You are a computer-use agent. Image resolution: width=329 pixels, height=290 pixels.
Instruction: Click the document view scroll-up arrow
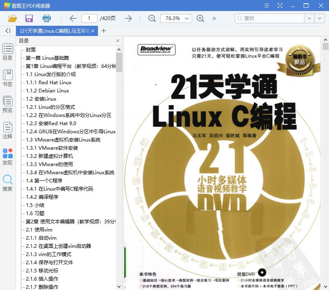tap(325, 39)
